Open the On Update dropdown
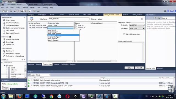The height and width of the screenshot is (99, 176). click(137, 25)
